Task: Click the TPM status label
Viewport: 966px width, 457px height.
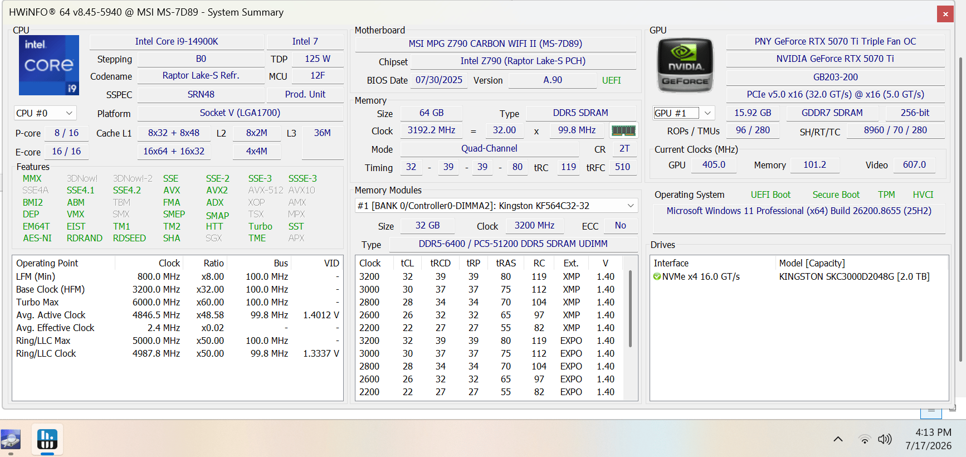Action: click(x=886, y=195)
